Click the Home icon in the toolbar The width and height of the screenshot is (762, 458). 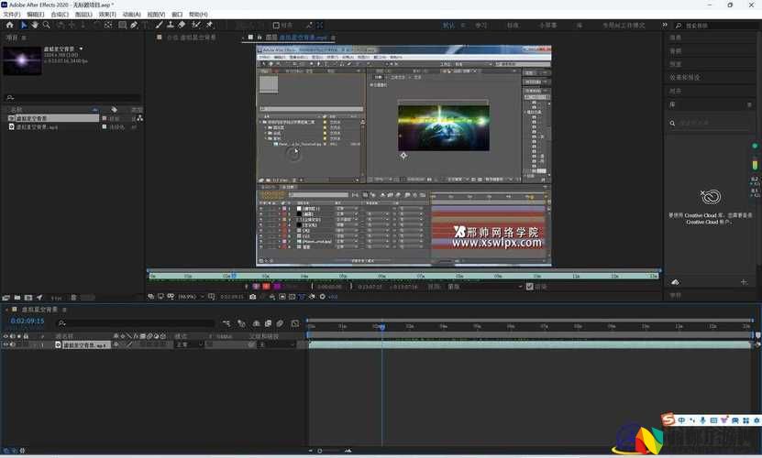pyautogui.click(x=9, y=25)
